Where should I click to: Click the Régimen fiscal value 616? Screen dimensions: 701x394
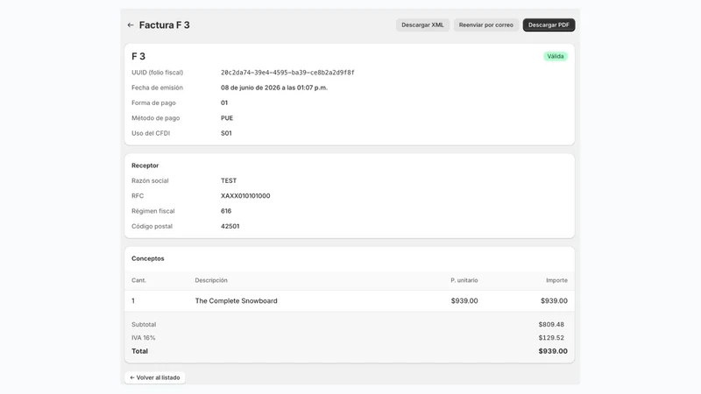coord(226,211)
